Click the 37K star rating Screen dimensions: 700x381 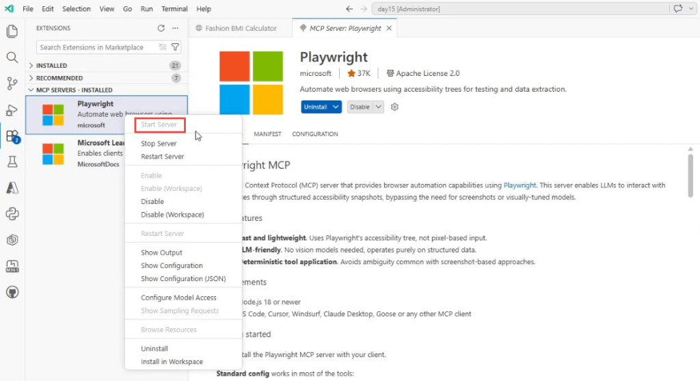[359, 73]
